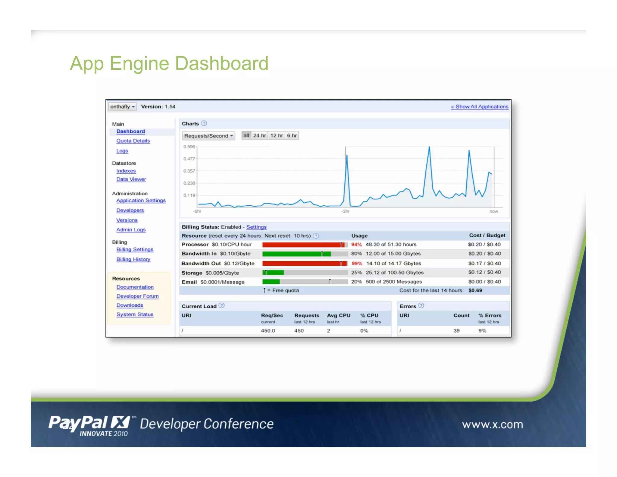Select the 'all' time range
The height and width of the screenshot is (477, 617).
pos(246,135)
